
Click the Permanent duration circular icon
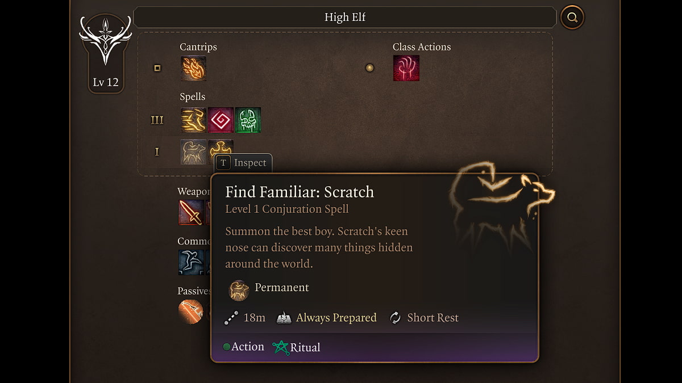239,290
